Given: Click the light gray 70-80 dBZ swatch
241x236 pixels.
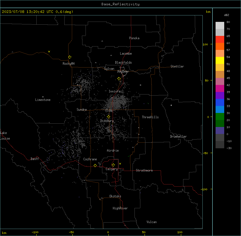Looking at the screenshot, I should coord(220,25).
